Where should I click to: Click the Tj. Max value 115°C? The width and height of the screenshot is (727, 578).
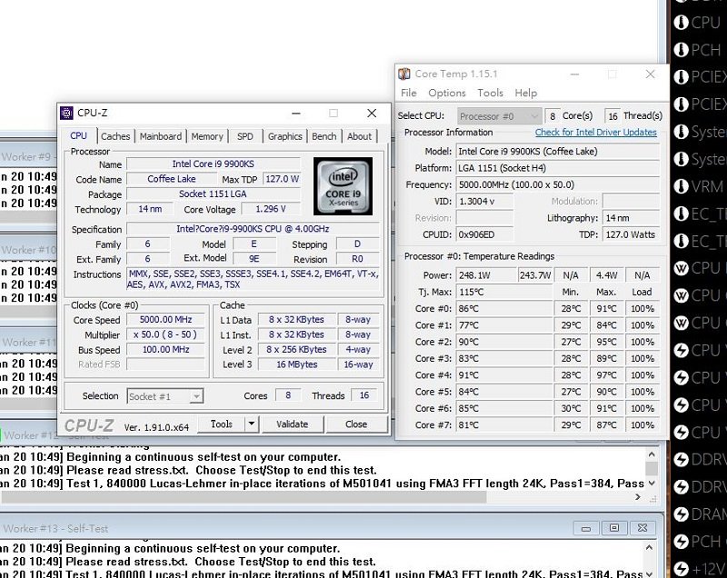(x=504, y=292)
